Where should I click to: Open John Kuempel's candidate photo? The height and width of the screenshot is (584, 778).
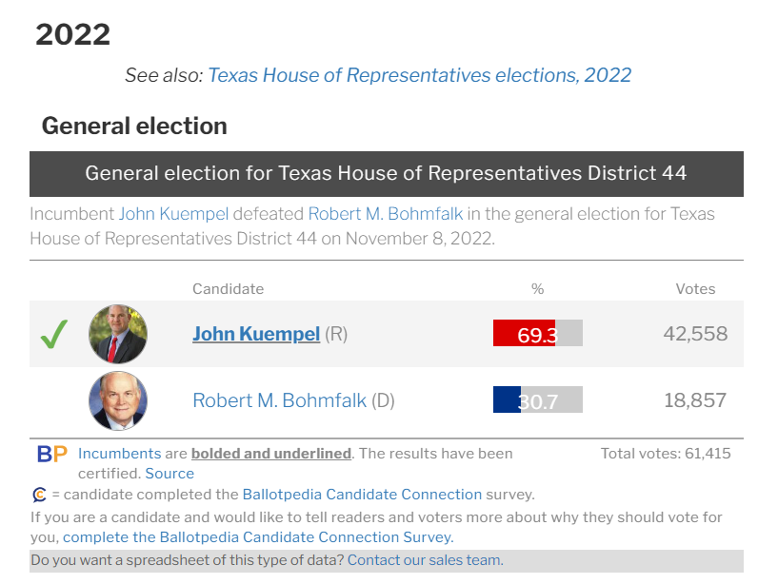[118, 334]
